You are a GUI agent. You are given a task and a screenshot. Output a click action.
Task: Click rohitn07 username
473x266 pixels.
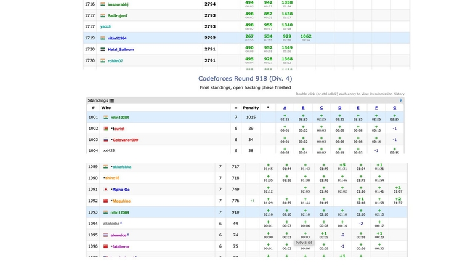pos(115,61)
